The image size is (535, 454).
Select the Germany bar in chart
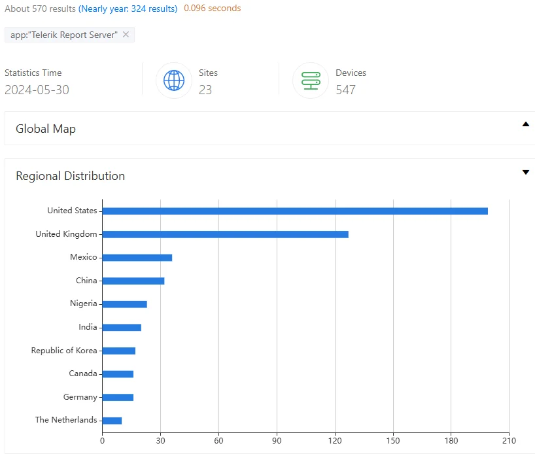tap(118, 397)
